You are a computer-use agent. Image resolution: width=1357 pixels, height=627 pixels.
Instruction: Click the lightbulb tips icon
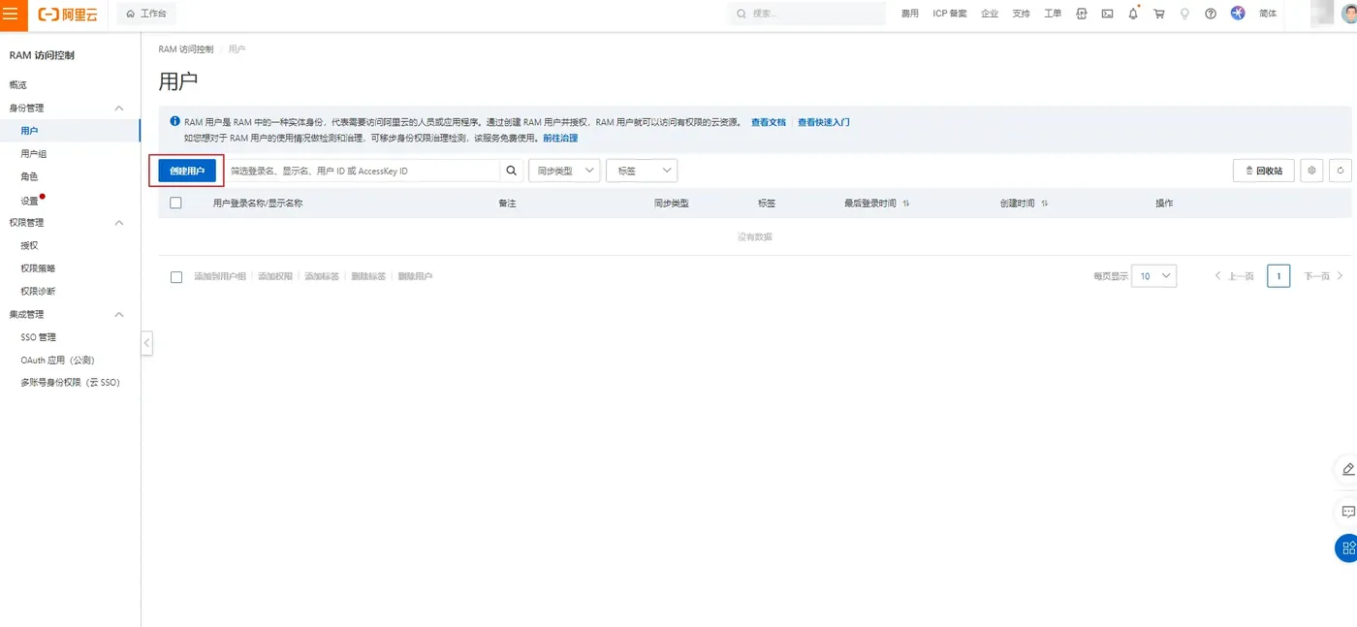[1184, 14]
